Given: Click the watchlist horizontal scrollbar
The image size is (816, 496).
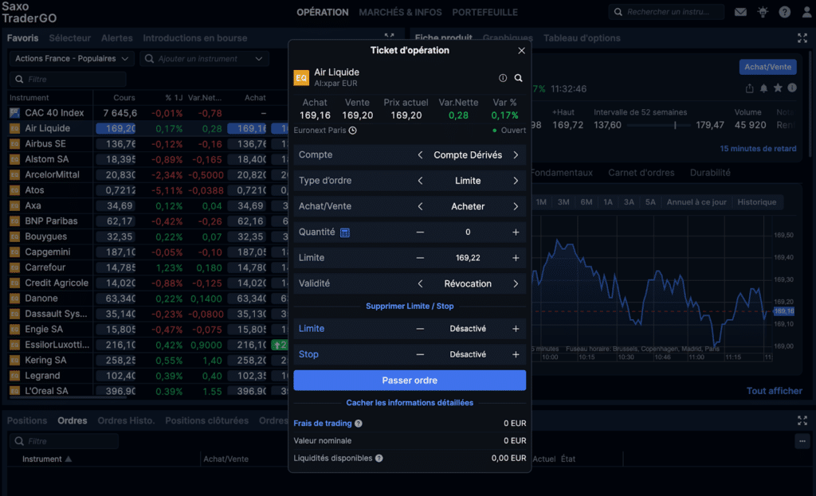Looking at the screenshot, I should point(69,398).
